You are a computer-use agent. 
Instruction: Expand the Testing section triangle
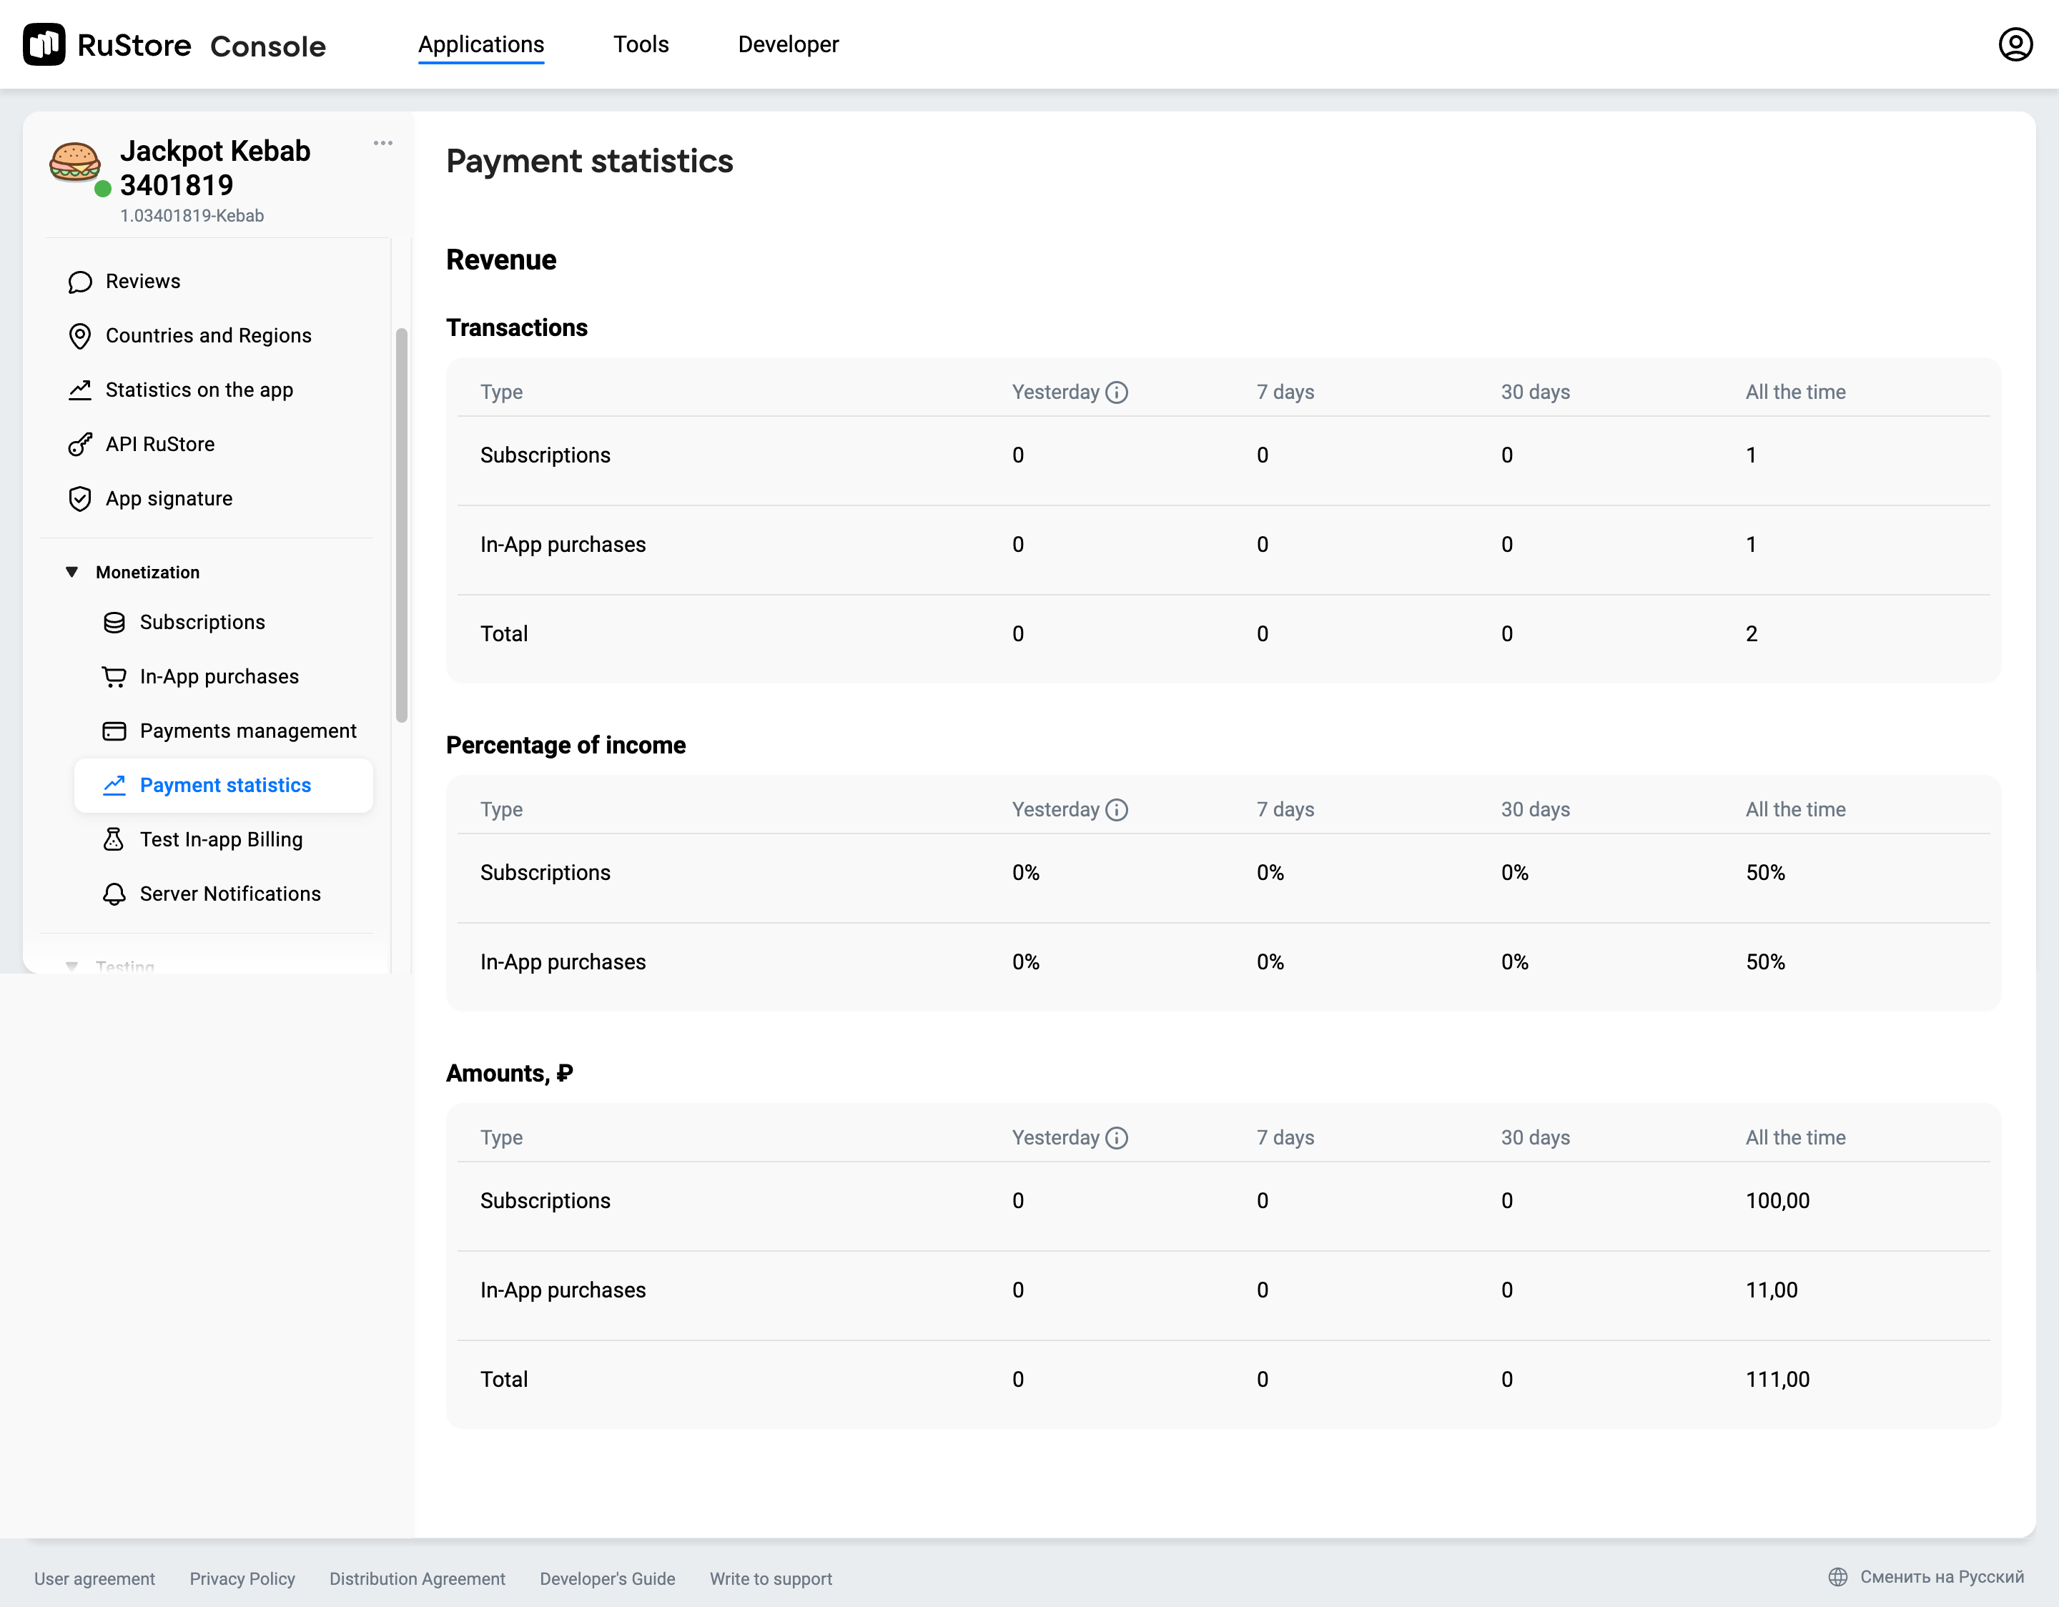(x=71, y=965)
